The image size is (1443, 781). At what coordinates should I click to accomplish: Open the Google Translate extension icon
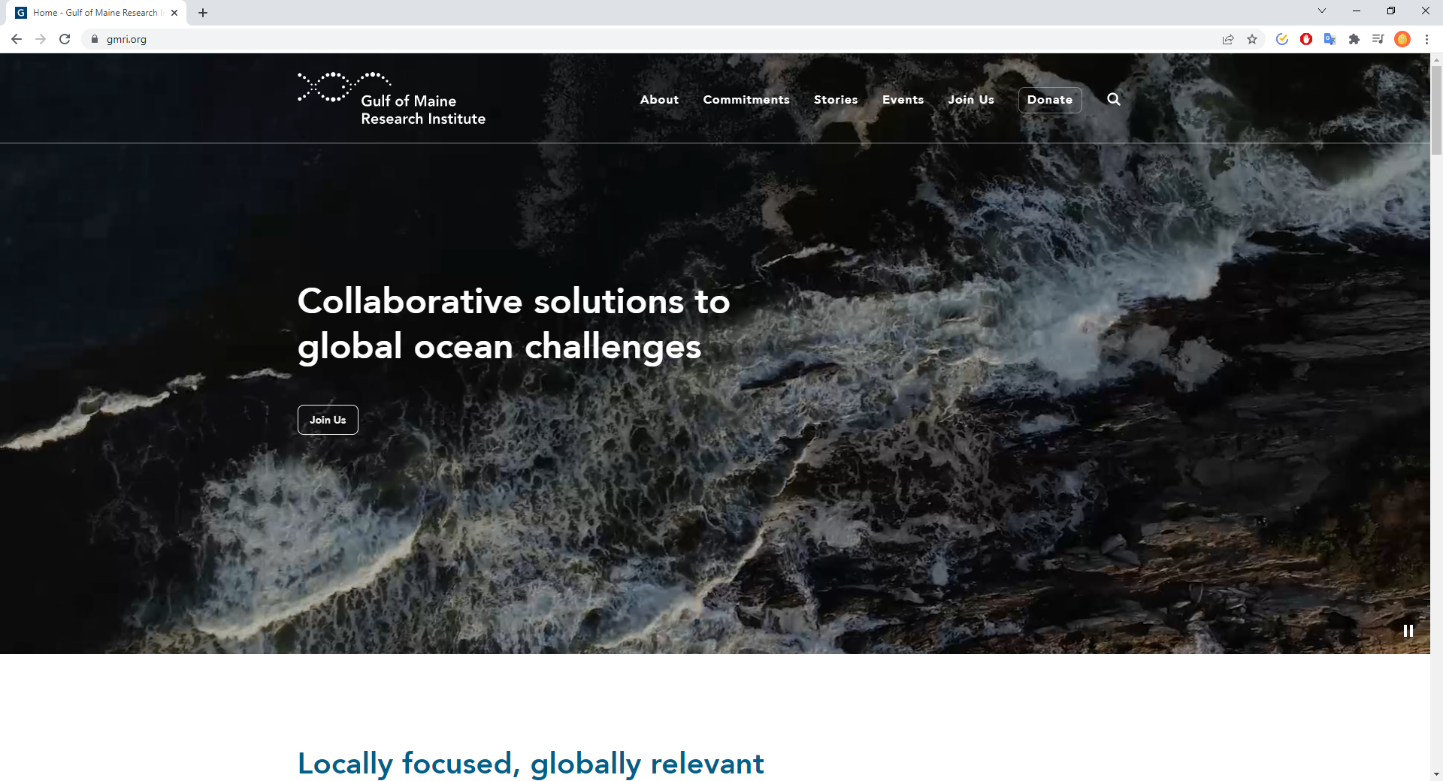(x=1330, y=39)
